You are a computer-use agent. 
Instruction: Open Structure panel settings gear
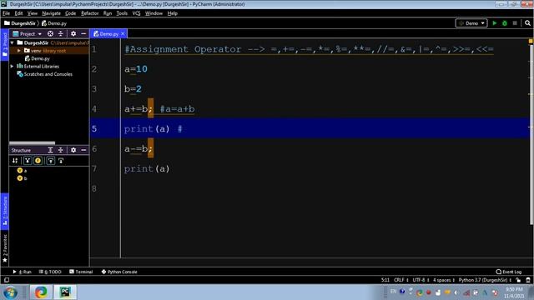73,150
